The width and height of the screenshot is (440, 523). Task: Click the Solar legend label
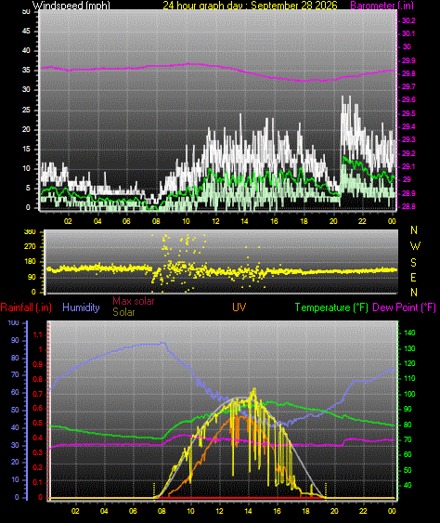coord(123,312)
